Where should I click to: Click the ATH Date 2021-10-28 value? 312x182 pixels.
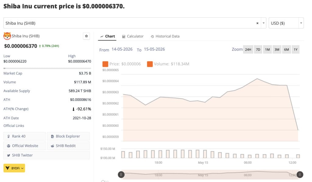(x=82, y=118)
